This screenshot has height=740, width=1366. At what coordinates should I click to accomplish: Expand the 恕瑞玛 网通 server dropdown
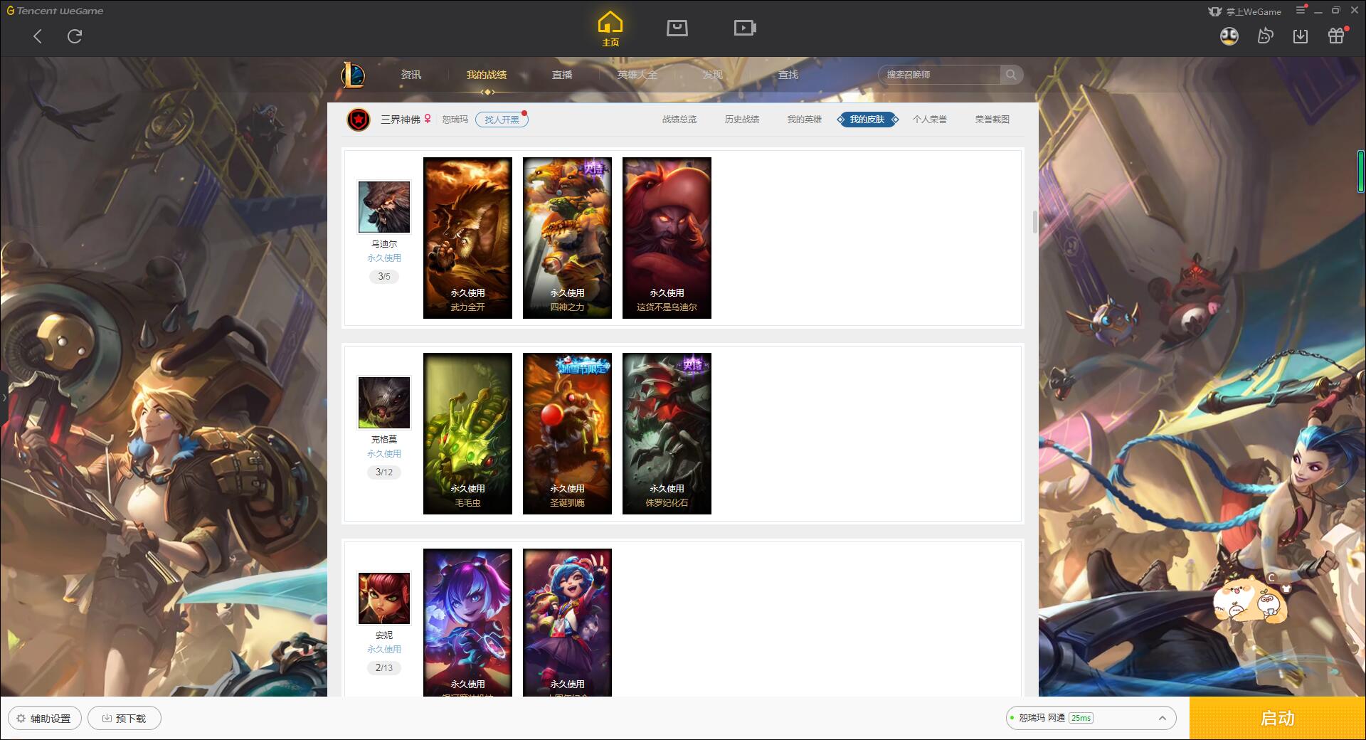(x=1090, y=718)
